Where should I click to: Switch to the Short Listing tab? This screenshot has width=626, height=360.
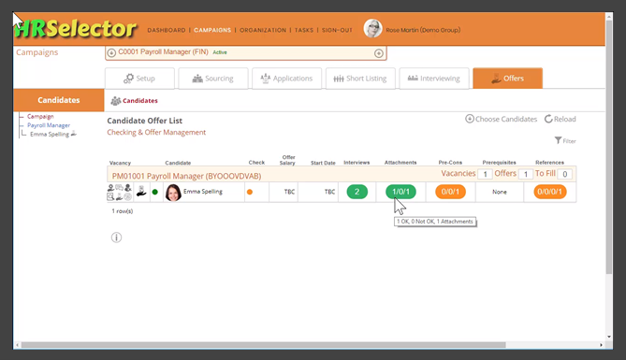(360, 79)
